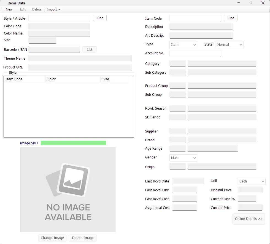Click the Product Group code box

point(177,86)
